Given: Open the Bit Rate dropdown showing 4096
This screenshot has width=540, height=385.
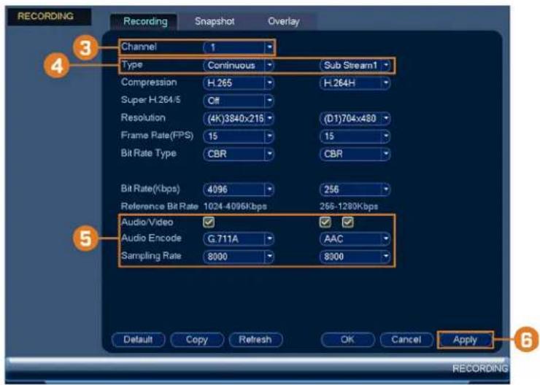Looking at the screenshot, I should tap(239, 190).
